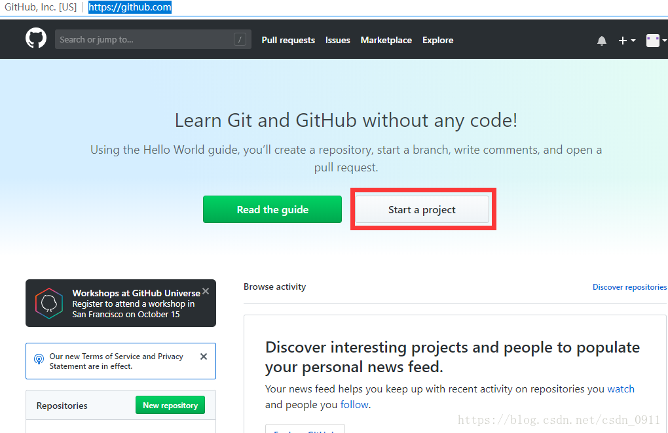The width and height of the screenshot is (668, 433).
Task: Open Pull requests in the top nav
Action: 288,40
